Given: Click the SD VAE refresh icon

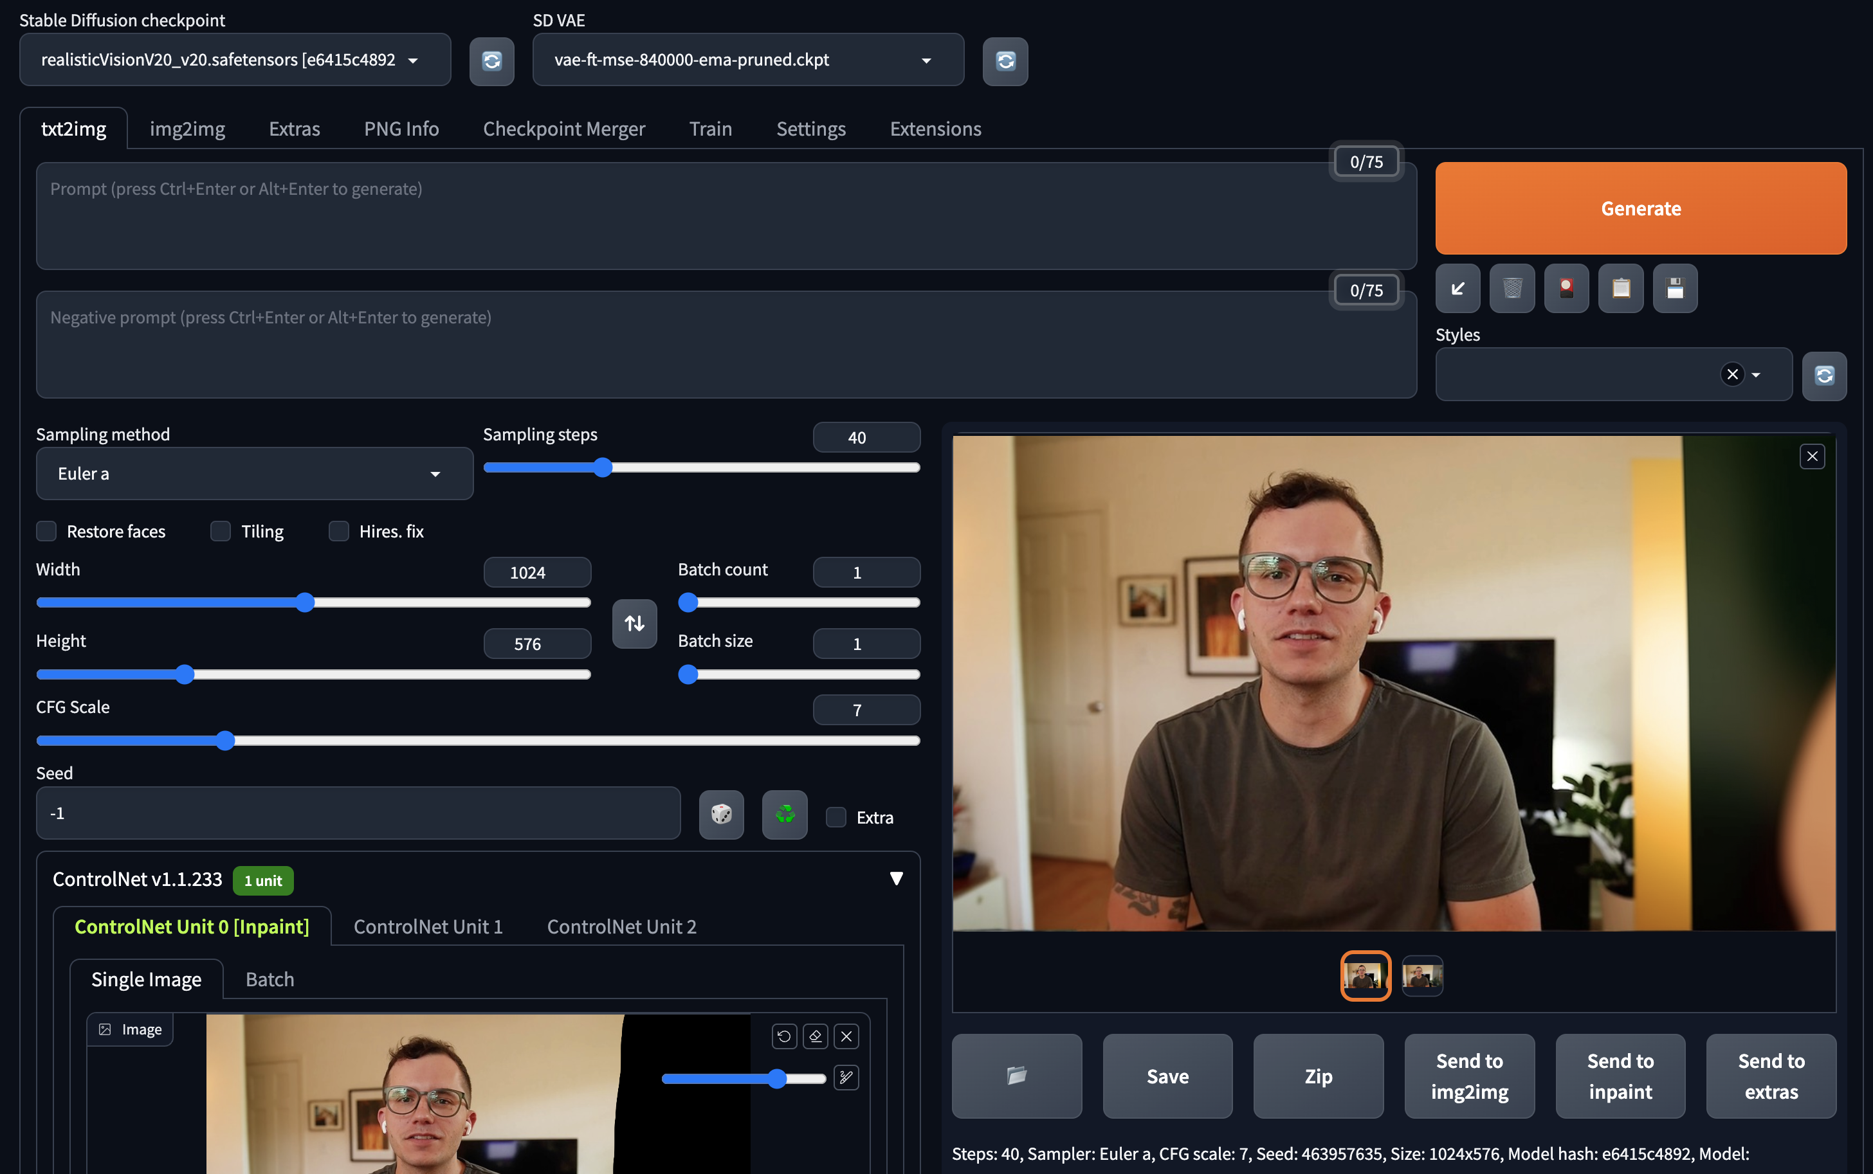Looking at the screenshot, I should pos(1005,60).
